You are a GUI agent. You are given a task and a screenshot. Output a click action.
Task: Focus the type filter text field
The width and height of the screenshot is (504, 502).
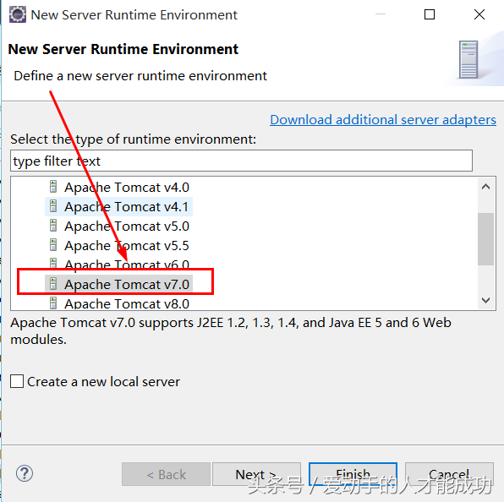(x=241, y=161)
